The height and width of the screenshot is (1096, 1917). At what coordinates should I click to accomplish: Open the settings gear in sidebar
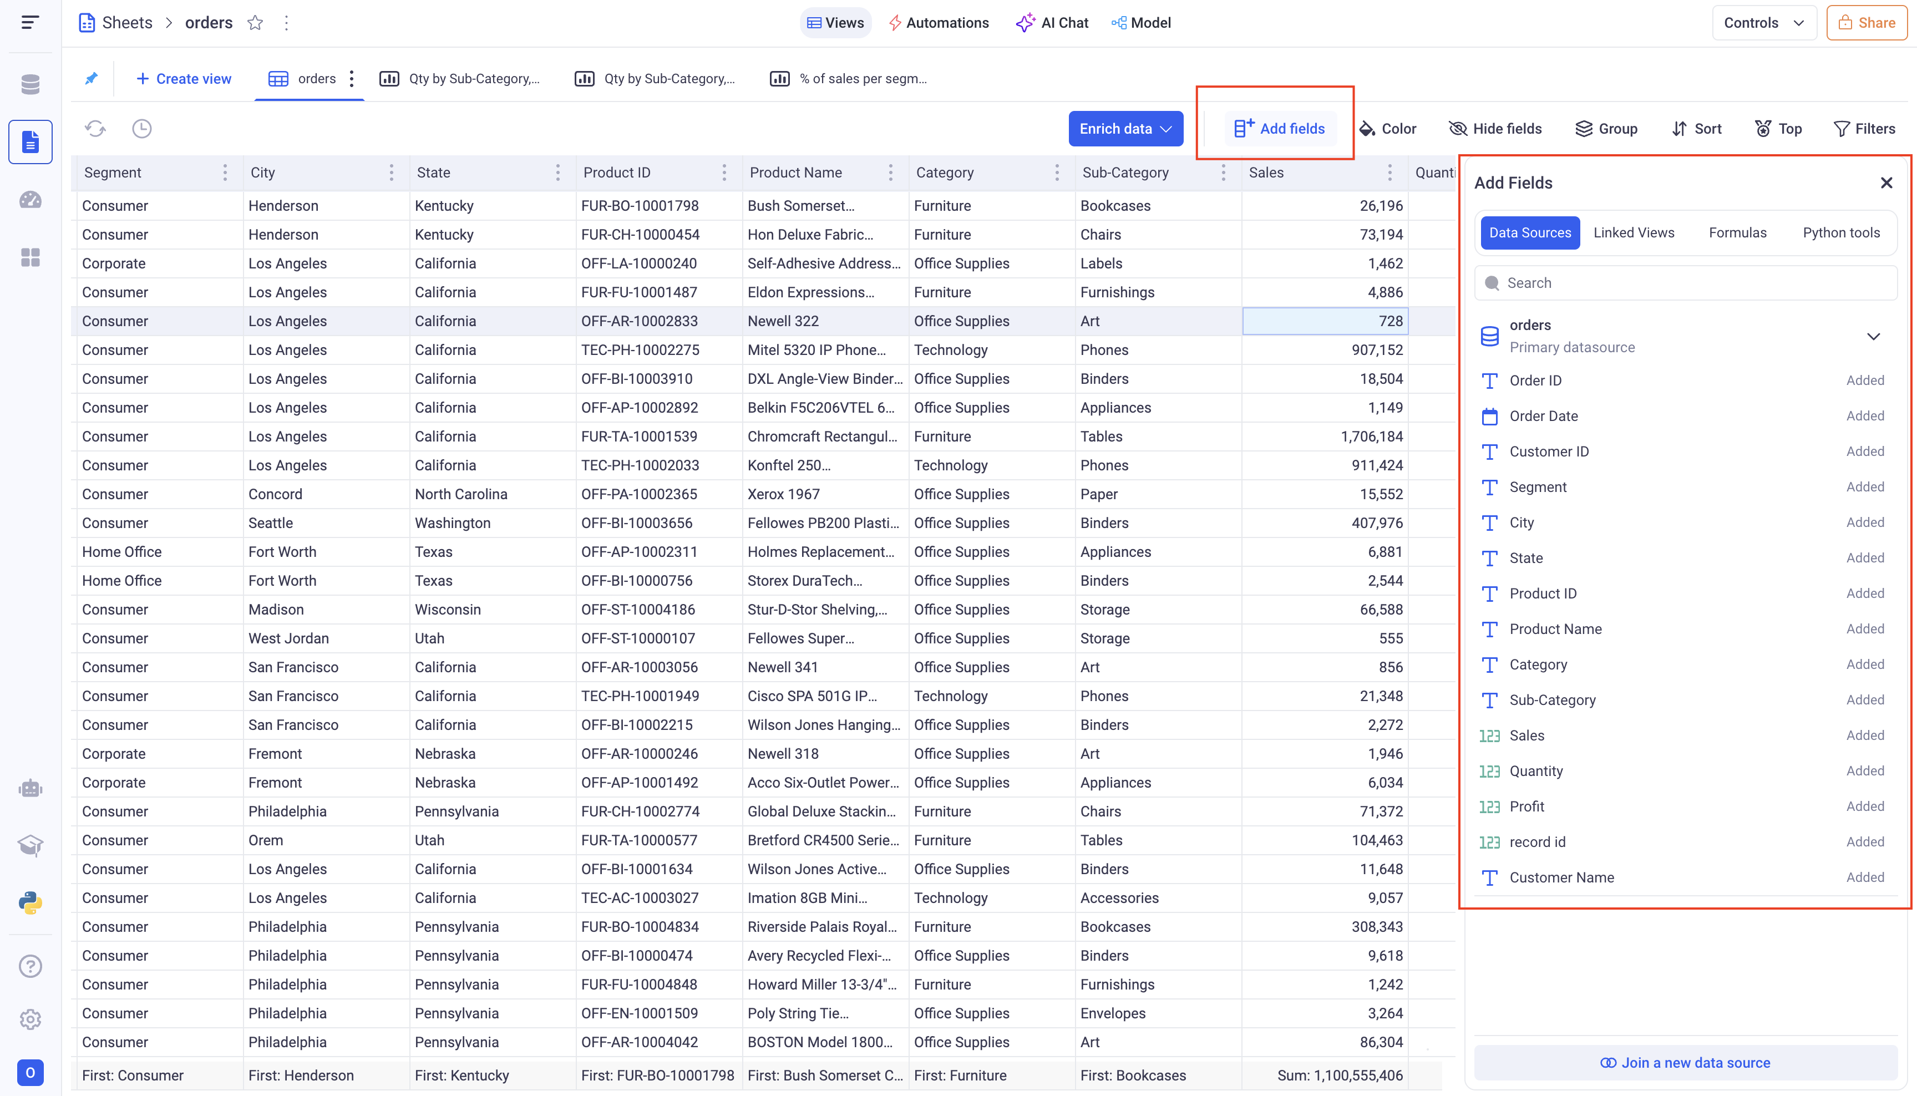(x=30, y=1019)
